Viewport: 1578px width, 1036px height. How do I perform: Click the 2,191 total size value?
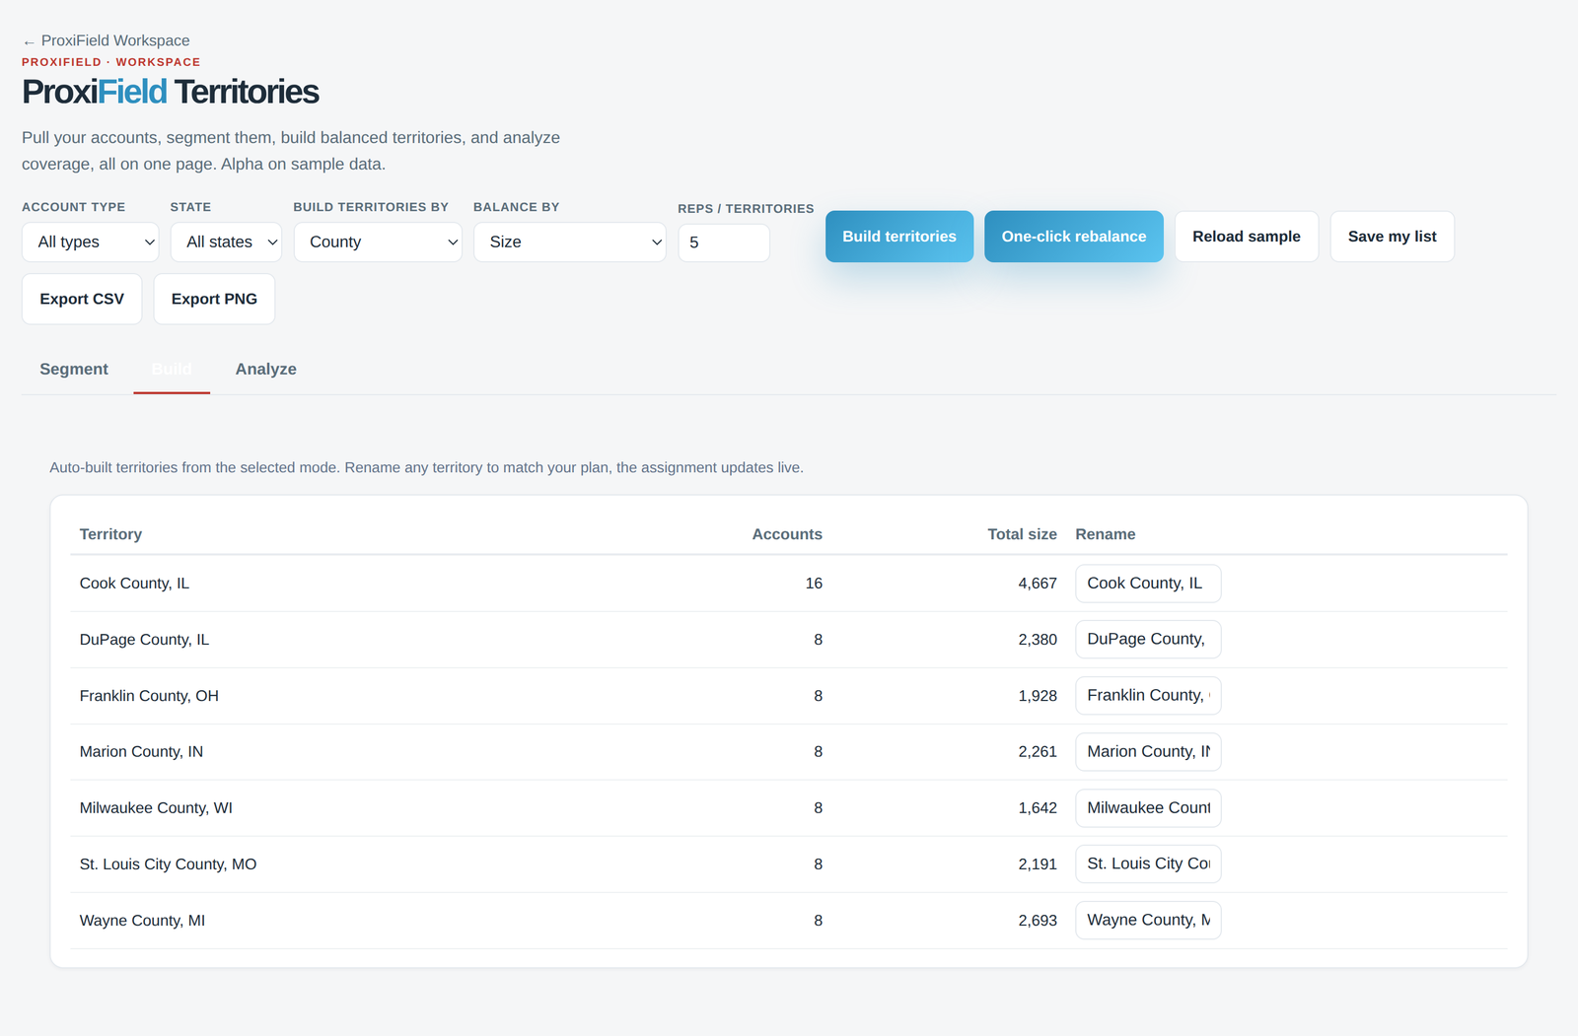[x=1038, y=864]
